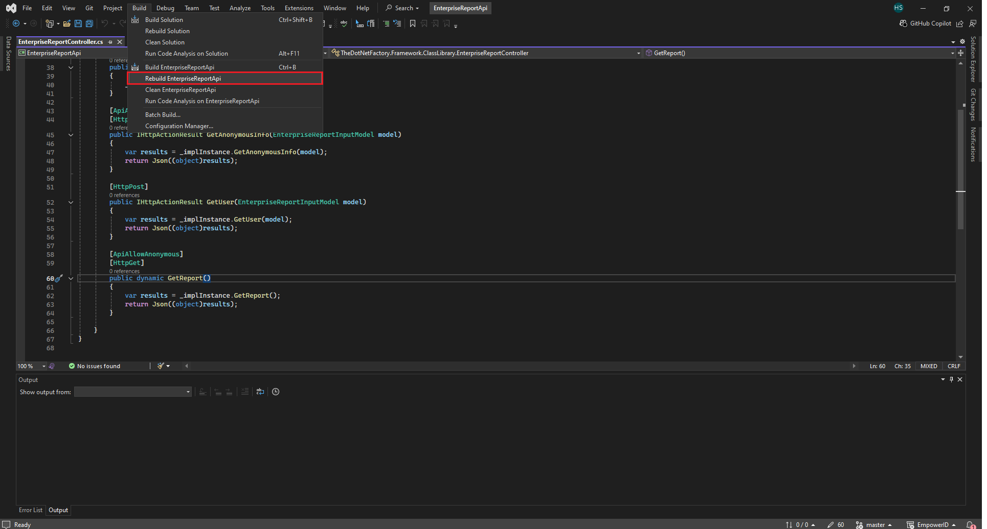Select Run Code Analysis on Solution
This screenshot has width=987, height=529.
click(225, 54)
